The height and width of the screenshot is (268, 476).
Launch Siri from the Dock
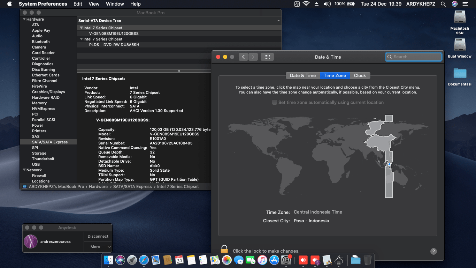(120, 260)
